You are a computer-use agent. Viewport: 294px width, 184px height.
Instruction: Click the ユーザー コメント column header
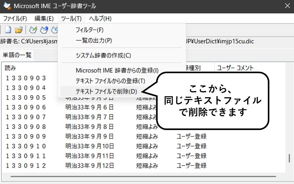point(235,68)
